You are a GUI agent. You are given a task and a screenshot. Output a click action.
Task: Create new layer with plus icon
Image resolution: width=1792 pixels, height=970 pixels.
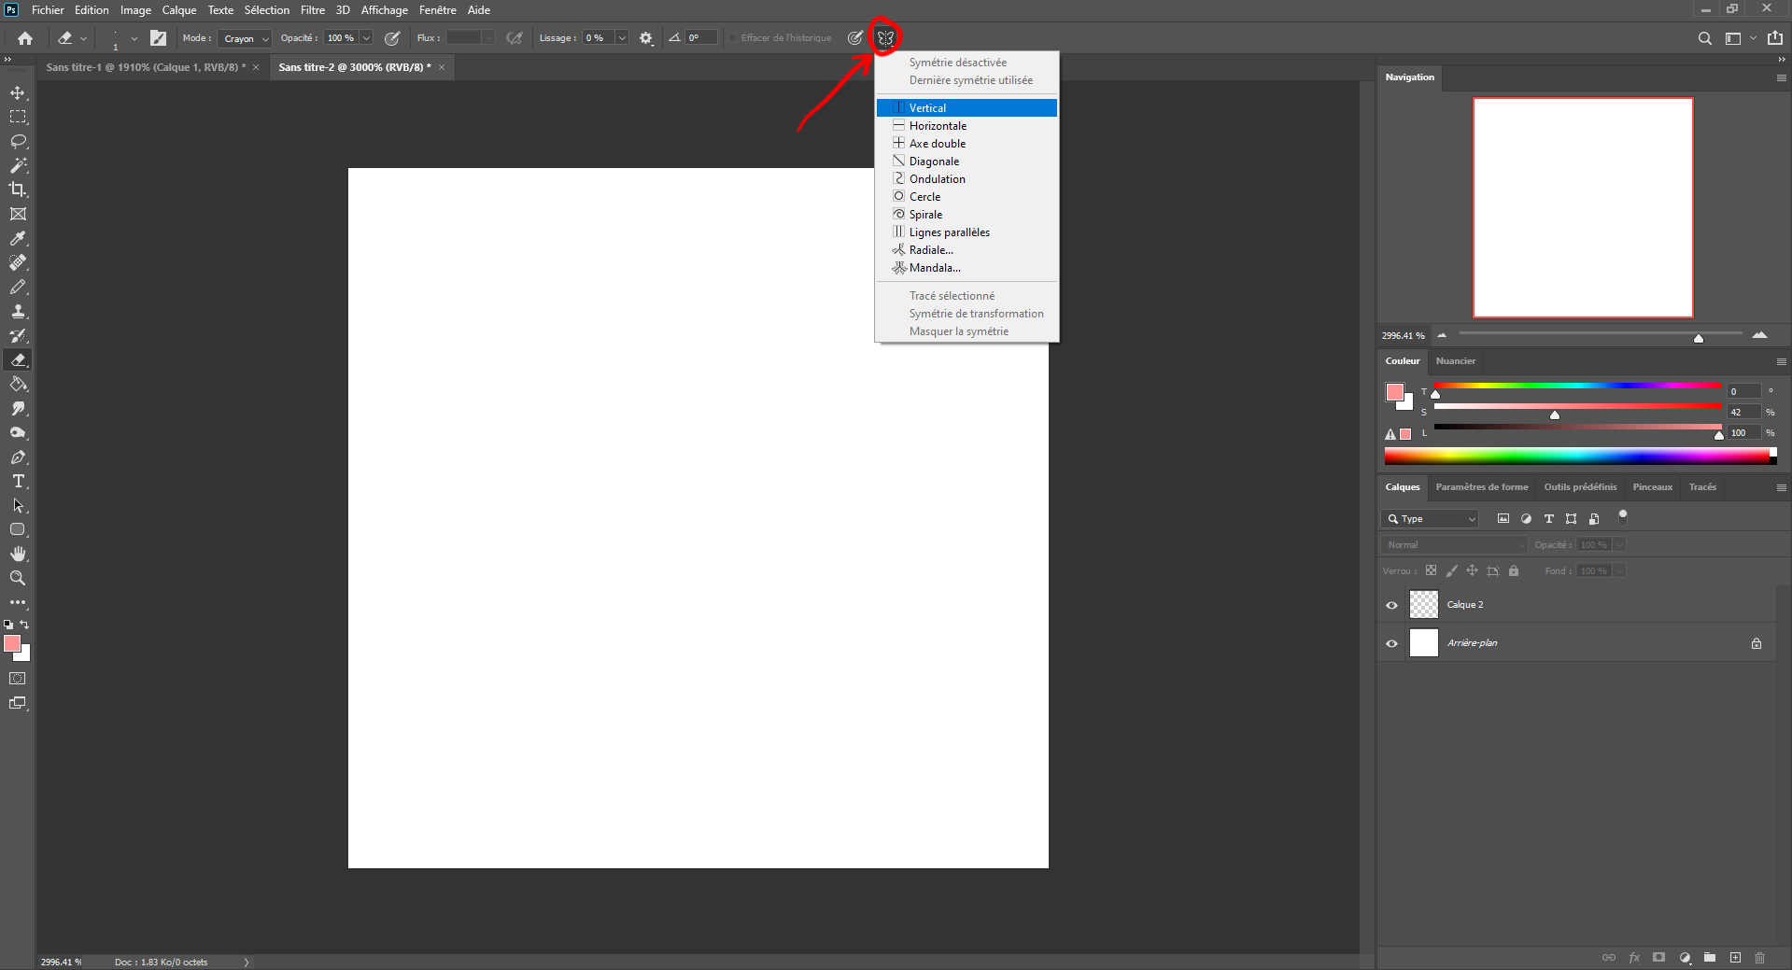click(x=1735, y=958)
